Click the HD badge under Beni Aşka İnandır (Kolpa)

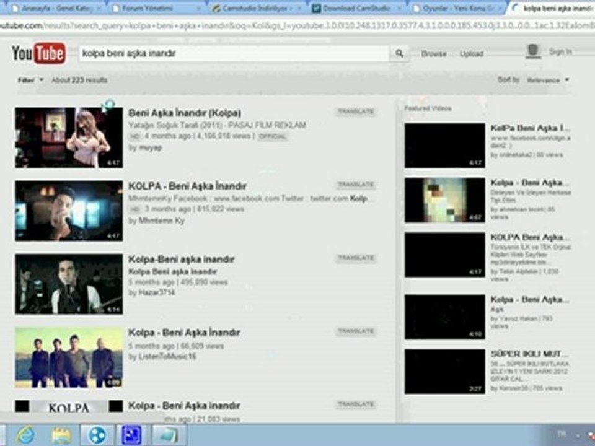[x=134, y=136]
